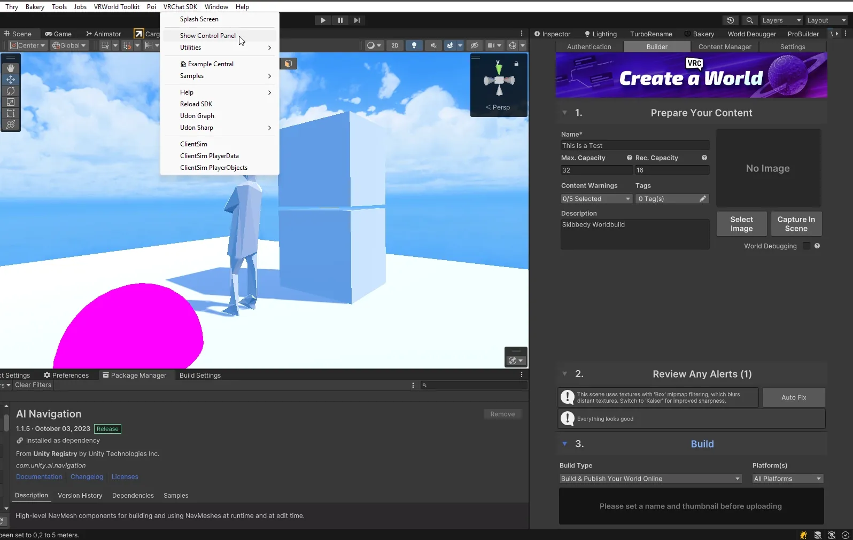
Task: Open the Layout dropdown
Action: pyautogui.click(x=826, y=20)
